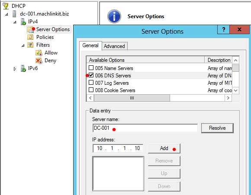This screenshot has height=195, width=251.
Task: Click the Remove button
Action: pos(164,161)
